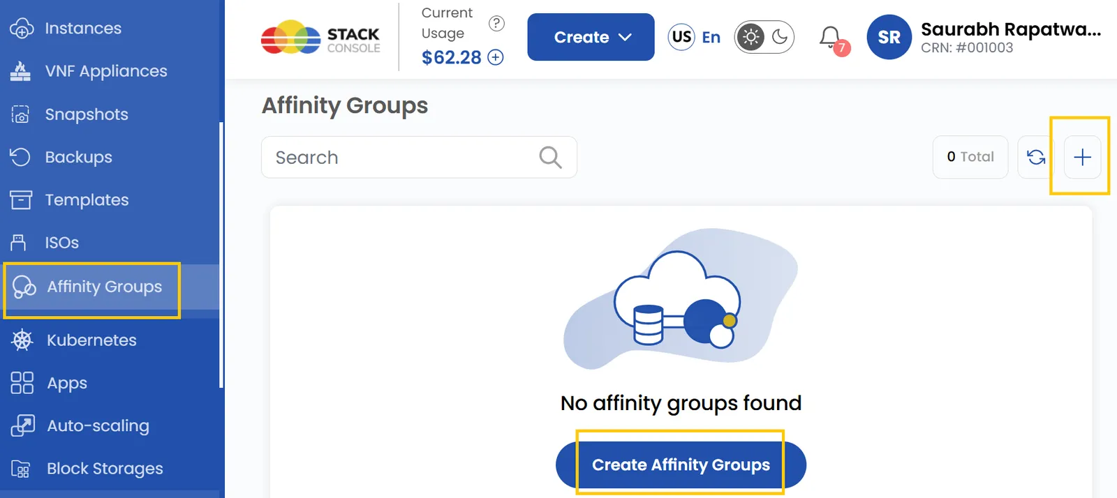Click the 0 Total count badge
1117x498 pixels.
pyautogui.click(x=970, y=157)
